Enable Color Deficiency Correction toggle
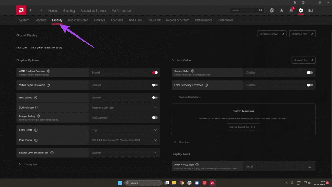 click(310, 85)
